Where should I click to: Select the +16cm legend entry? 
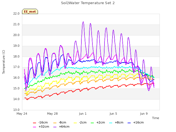(x=136, y=122)
